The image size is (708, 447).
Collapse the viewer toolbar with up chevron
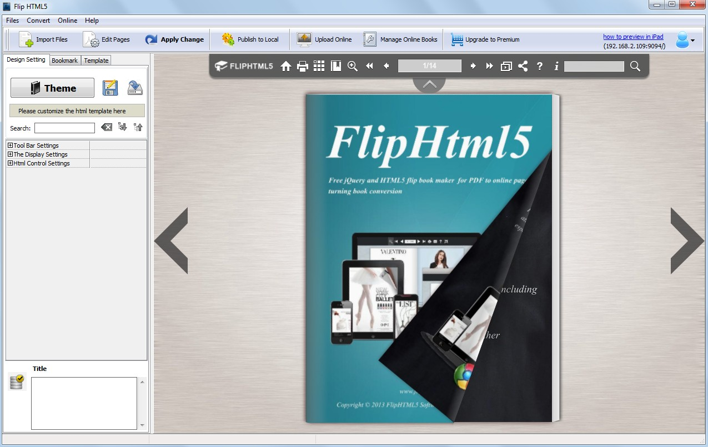pos(429,84)
